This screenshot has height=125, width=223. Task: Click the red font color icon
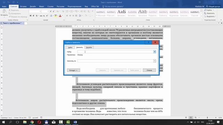(x=60, y=16)
